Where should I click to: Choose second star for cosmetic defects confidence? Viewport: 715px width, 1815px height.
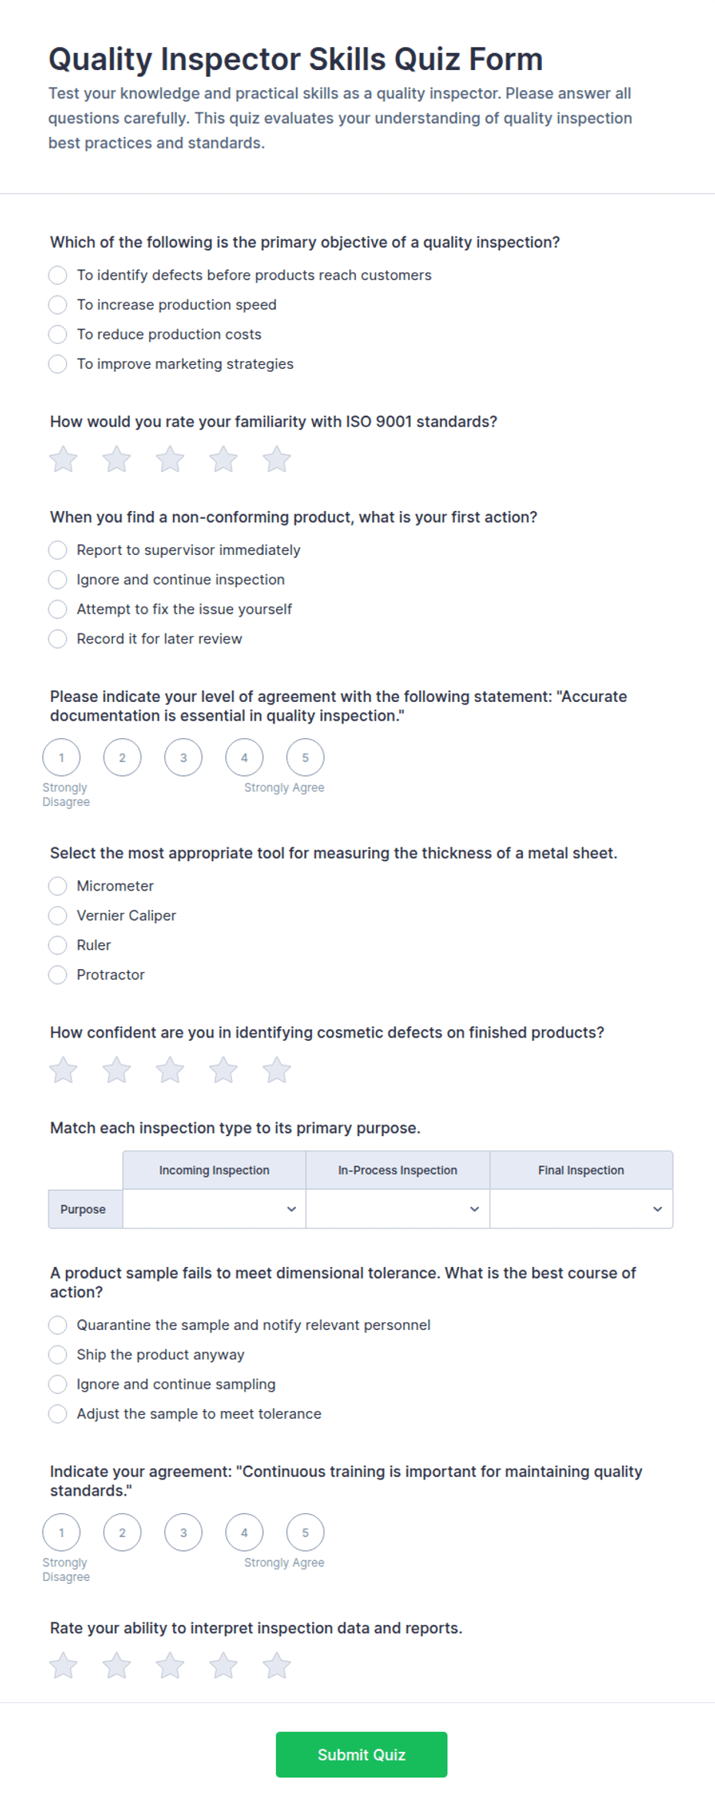tap(117, 1070)
